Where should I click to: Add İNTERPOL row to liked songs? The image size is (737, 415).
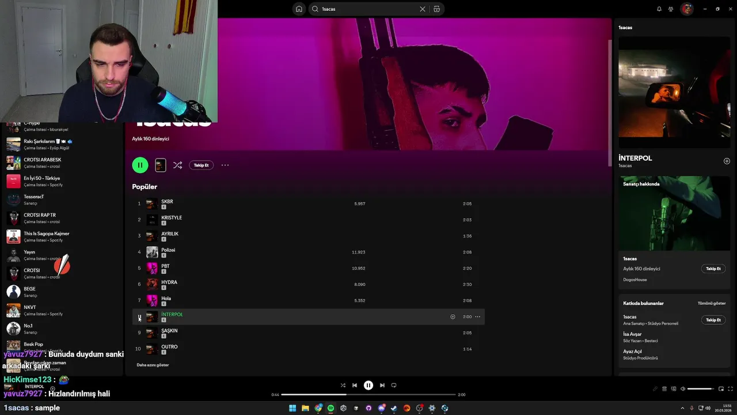pos(453,316)
